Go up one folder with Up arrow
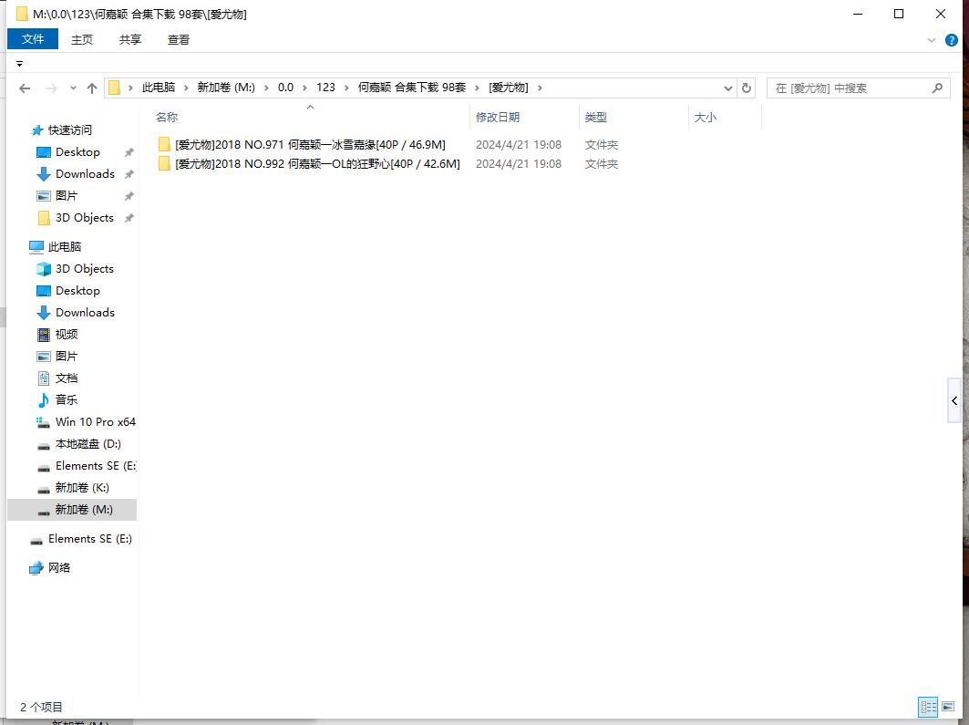The image size is (969, 725). click(92, 88)
